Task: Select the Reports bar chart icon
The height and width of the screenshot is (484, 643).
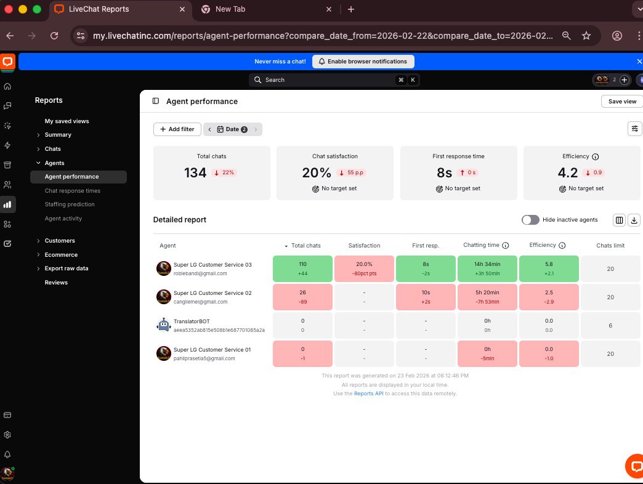Action: pos(7,204)
